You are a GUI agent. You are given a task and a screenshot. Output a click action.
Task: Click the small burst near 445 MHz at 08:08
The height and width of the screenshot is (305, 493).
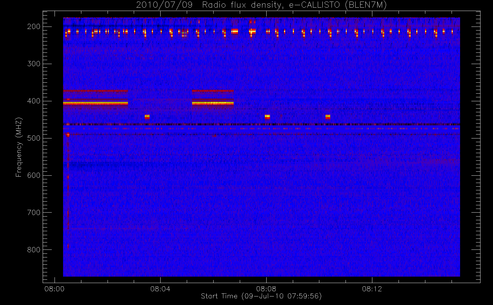click(267, 117)
